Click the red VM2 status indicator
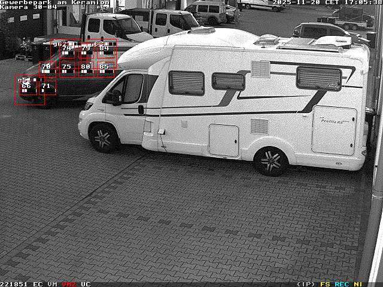The image size is (383, 287). 69,284
